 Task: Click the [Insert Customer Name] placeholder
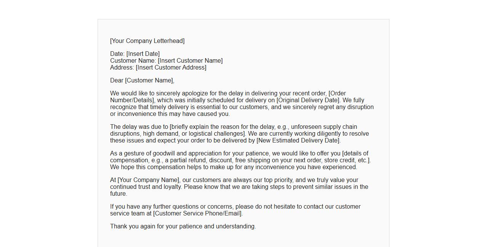190,61
